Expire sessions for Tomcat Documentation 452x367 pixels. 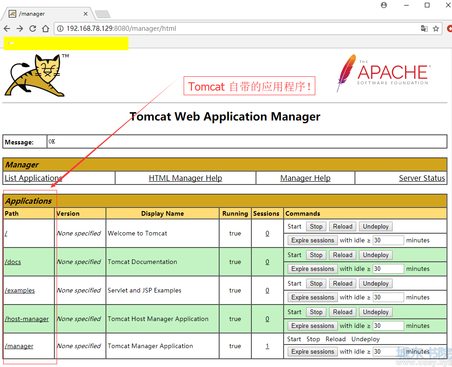coord(313,269)
